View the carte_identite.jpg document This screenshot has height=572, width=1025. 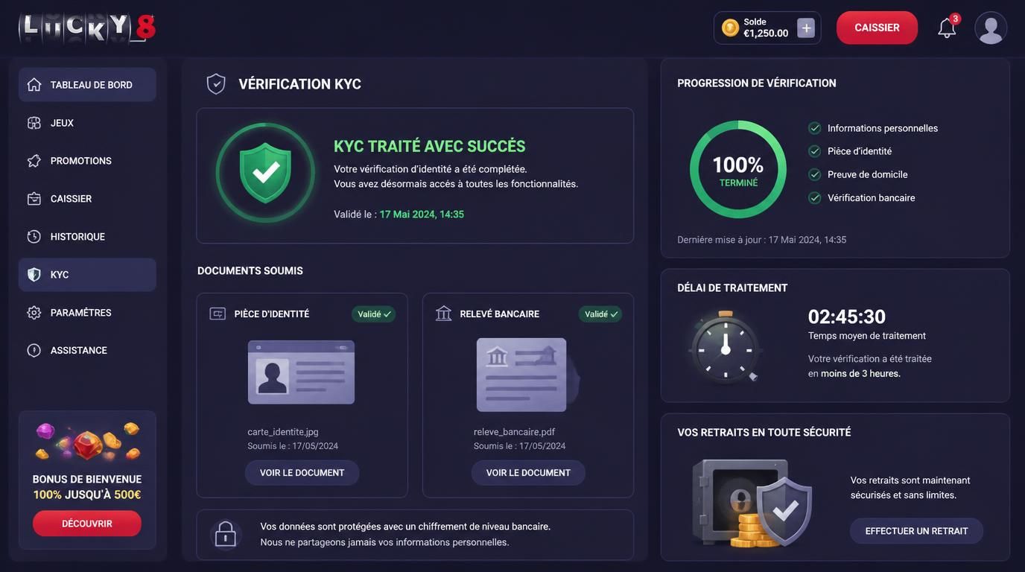[x=302, y=473]
